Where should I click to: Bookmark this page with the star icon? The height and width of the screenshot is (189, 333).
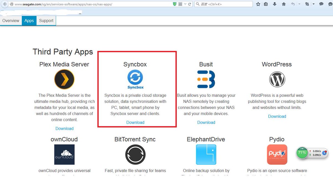[258, 4]
